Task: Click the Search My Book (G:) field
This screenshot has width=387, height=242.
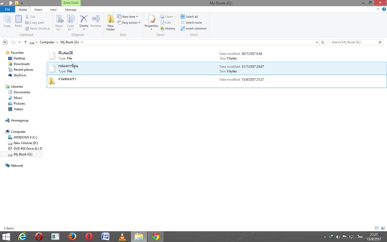Action: tap(356, 42)
